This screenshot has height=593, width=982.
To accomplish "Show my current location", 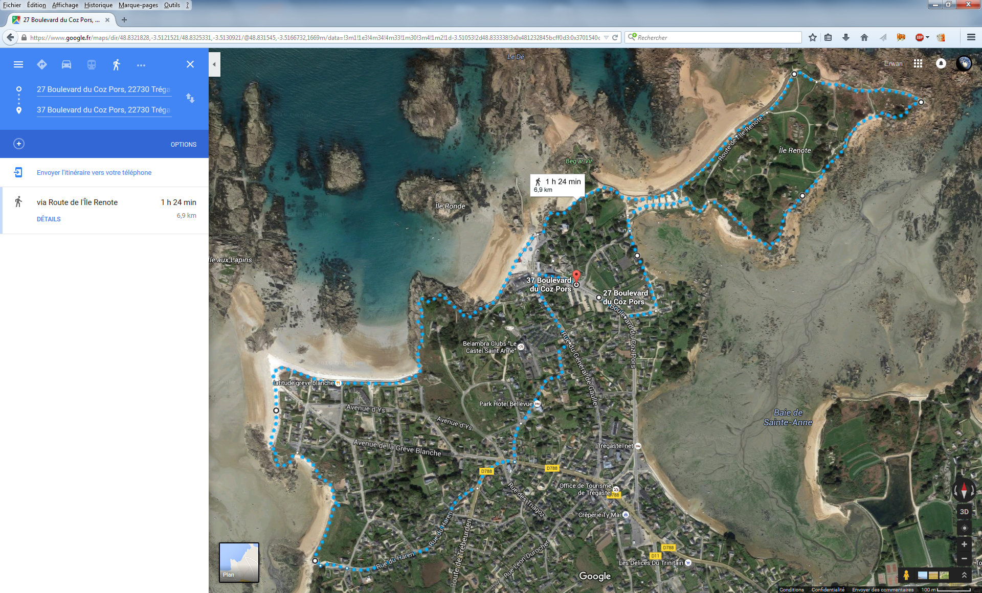I will pyautogui.click(x=964, y=528).
